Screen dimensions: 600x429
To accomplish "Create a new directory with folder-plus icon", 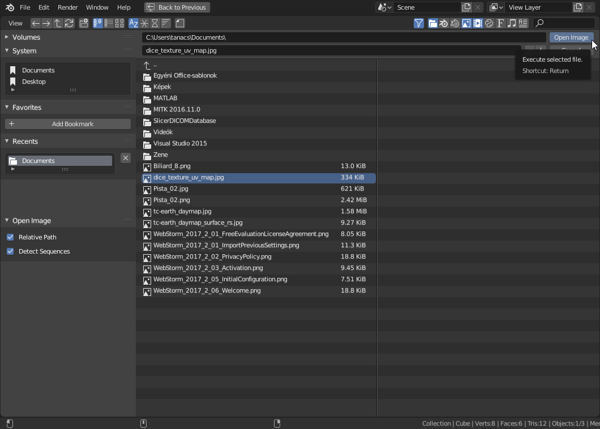I will (x=84, y=23).
